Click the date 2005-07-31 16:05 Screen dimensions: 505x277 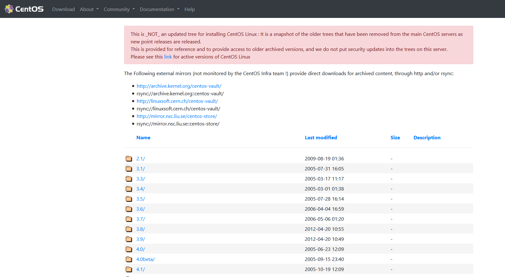click(x=324, y=169)
